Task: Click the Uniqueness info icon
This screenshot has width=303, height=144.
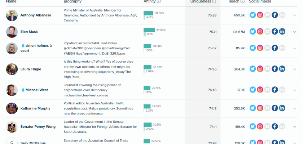Action: point(214,1)
